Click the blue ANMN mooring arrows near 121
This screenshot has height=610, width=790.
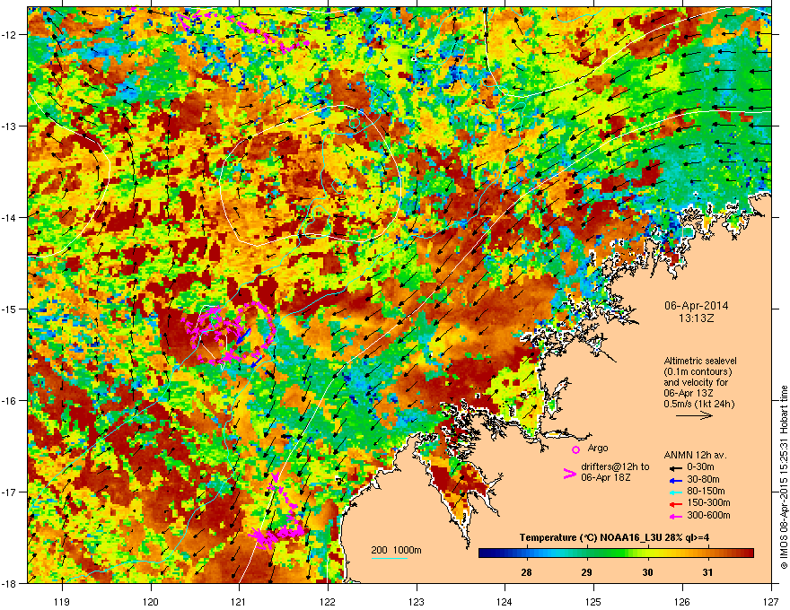point(250,346)
